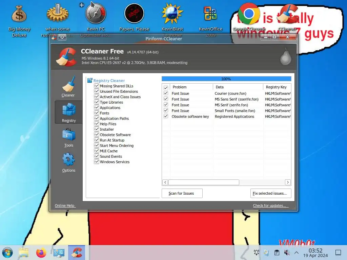The width and height of the screenshot is (347, 260).
Task: Click Start Menu Ordering label
Action: pos(117,146)
